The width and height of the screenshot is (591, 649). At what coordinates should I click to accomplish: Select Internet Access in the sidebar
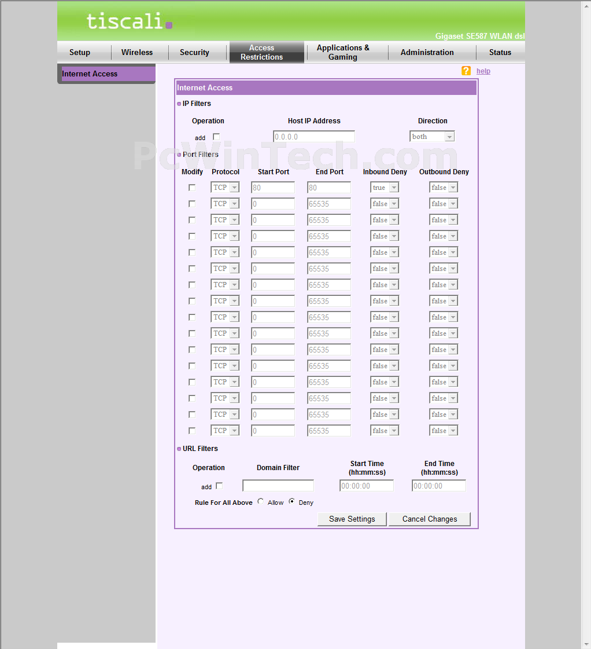tap(108, 74)
